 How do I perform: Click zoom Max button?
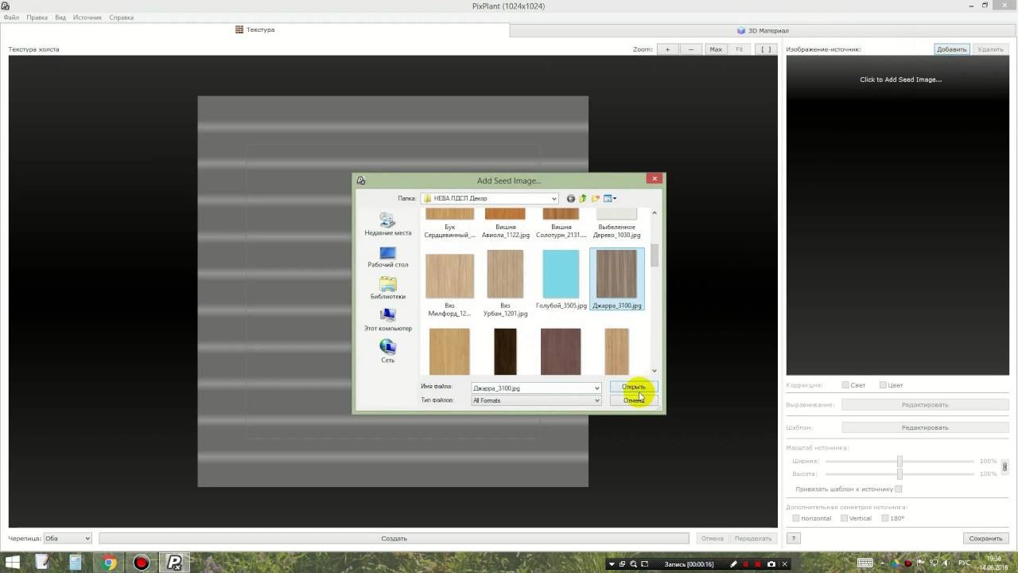tap(716, 49)
